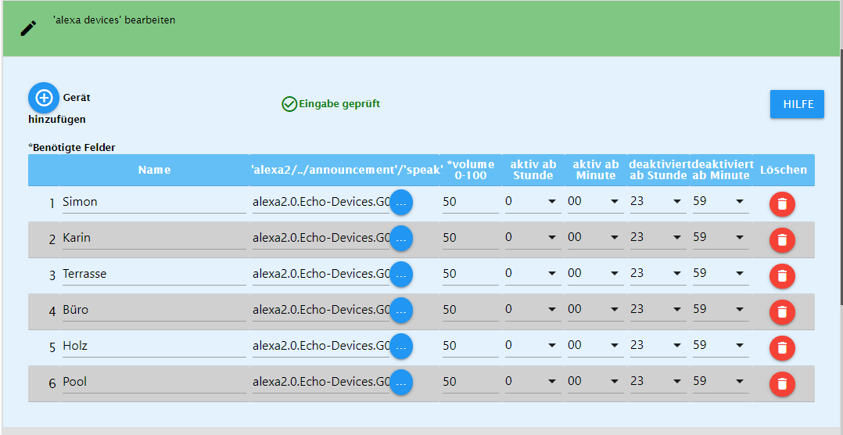
Task: Open object browser for Simon row
Action: click(x=401, y=203)
